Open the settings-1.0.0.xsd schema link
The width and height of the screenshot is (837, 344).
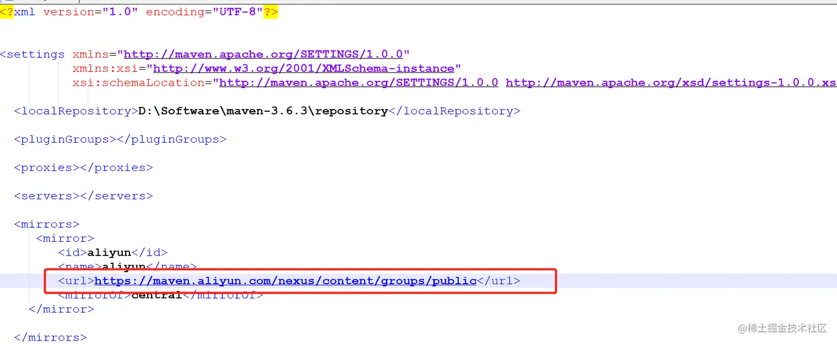[x=671, y=83]
